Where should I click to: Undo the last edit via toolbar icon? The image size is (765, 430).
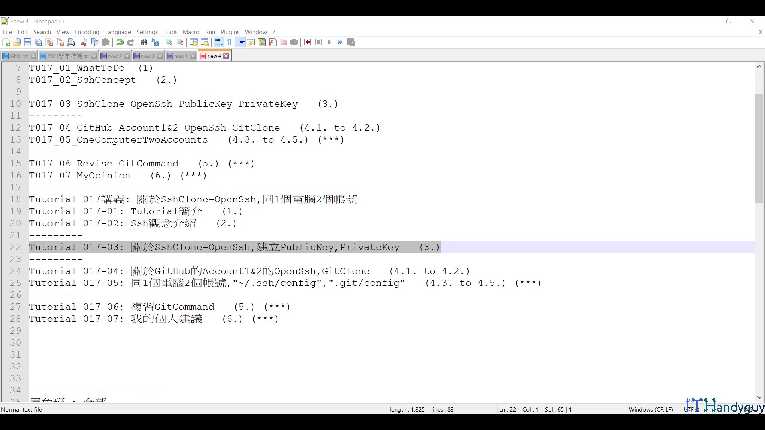click(119, 42)
